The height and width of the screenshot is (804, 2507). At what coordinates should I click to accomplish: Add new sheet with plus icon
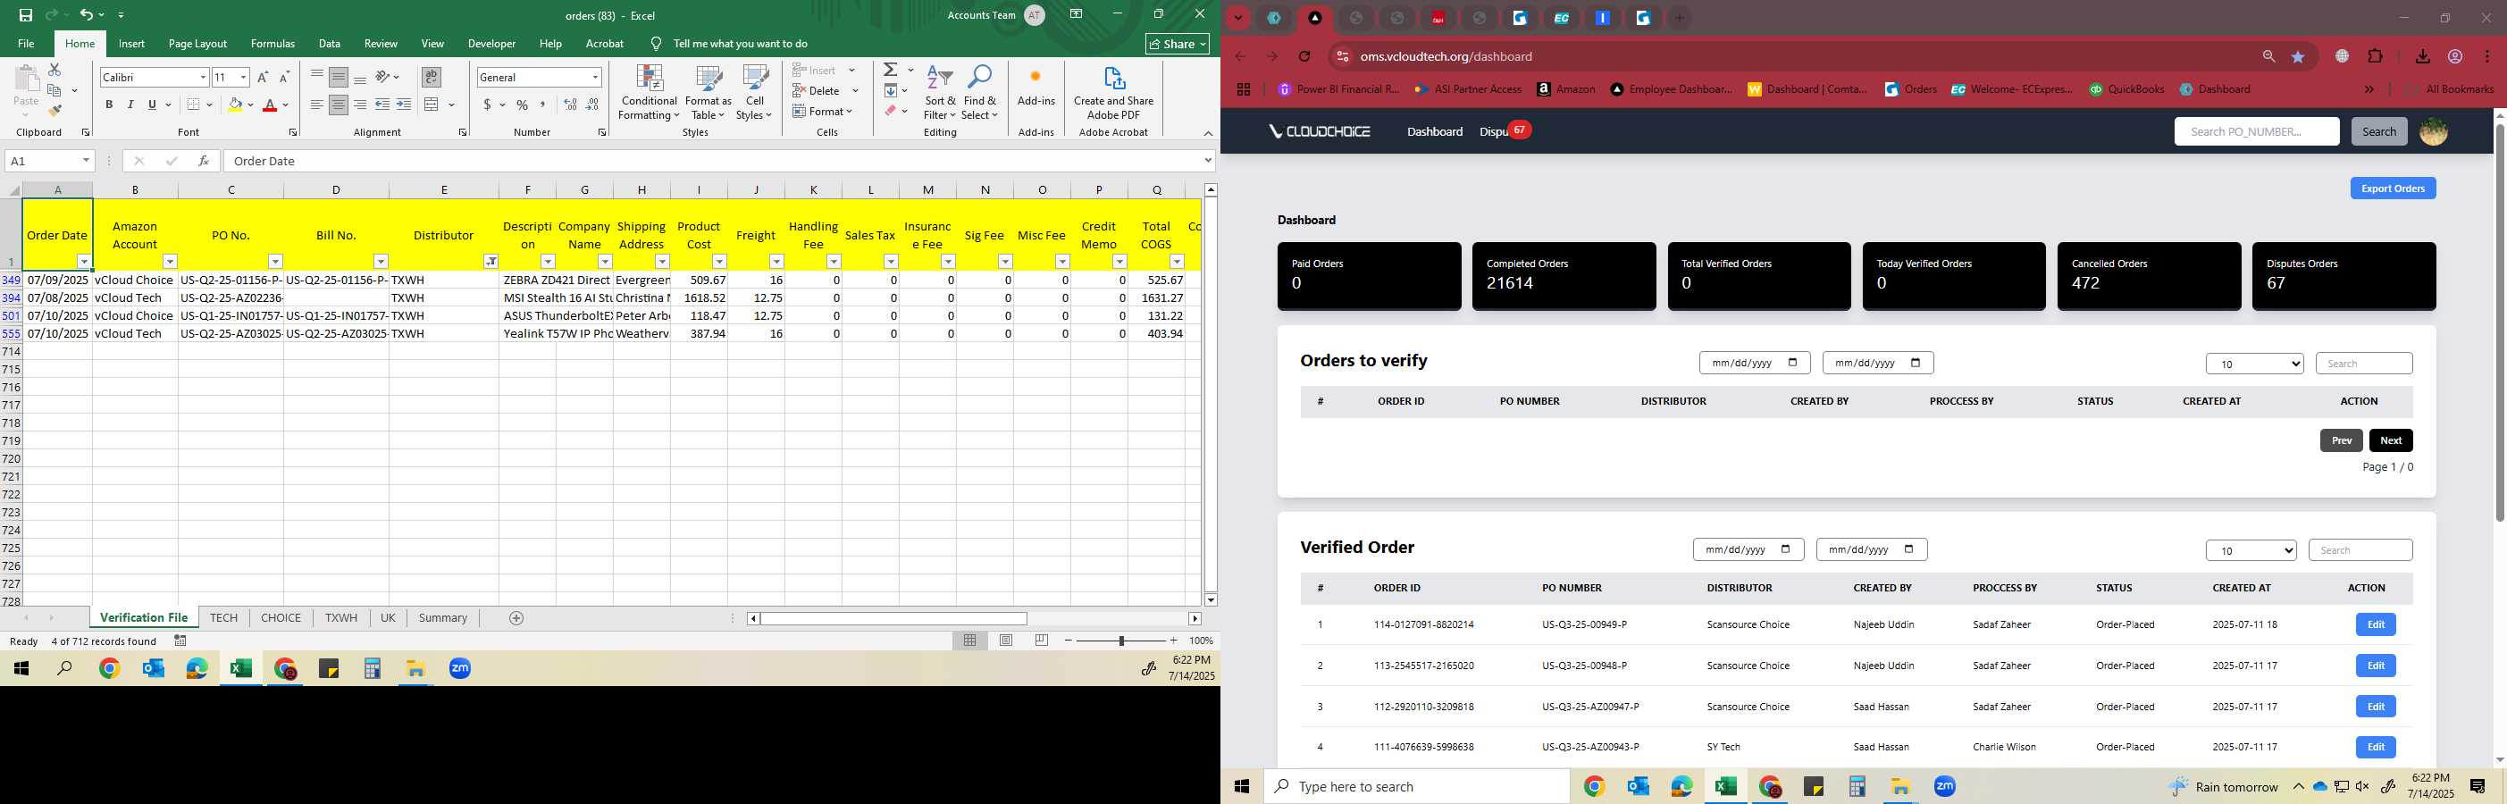pos(516,618)
